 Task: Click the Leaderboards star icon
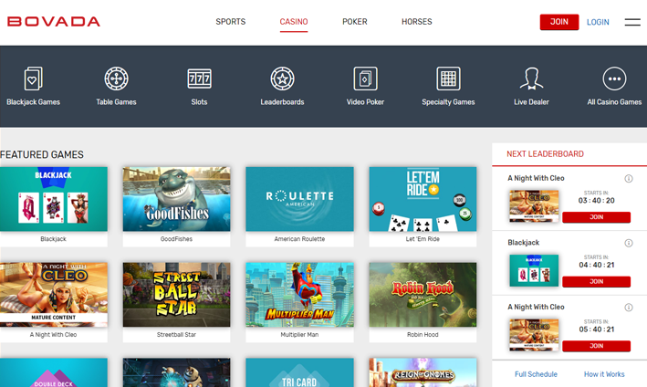(282, 78)
